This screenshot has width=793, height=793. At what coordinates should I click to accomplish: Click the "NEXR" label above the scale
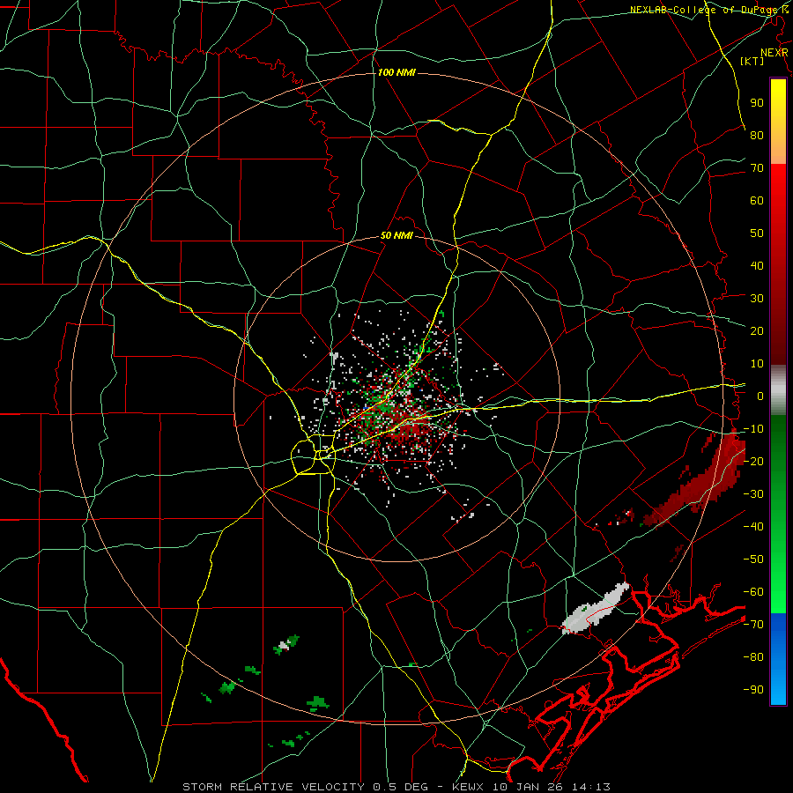[x=774, y=53]
